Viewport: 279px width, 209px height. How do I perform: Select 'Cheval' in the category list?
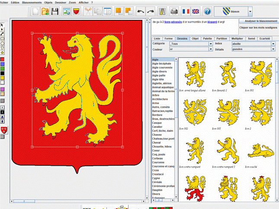(157, 142)
